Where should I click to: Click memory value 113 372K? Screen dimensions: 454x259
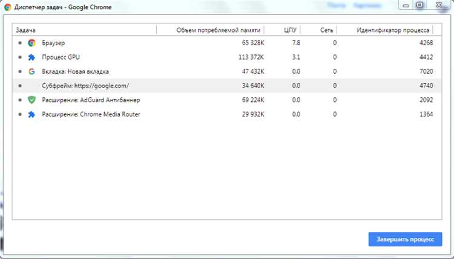tap(251, 57)
